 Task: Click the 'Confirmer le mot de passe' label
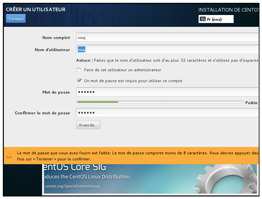pyautogui.click(x=42, y=113)
